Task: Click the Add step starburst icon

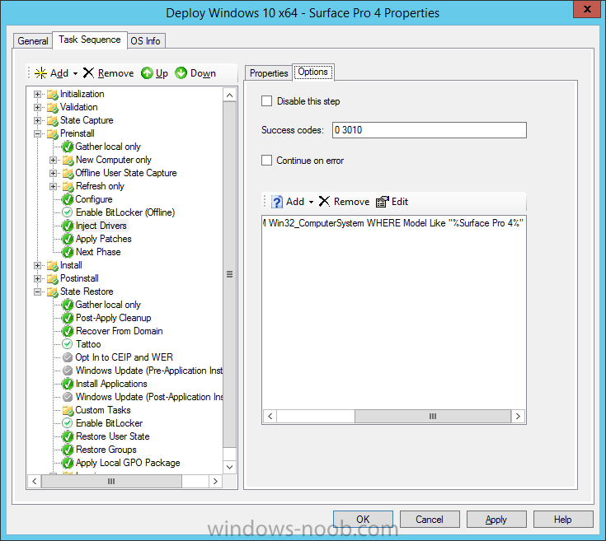Action: (x=40, y=73)
